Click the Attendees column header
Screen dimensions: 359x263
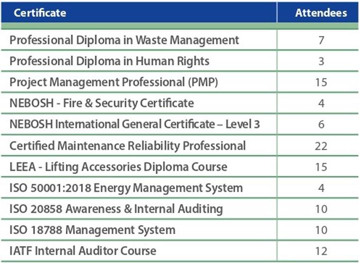[x=321, y=13]
